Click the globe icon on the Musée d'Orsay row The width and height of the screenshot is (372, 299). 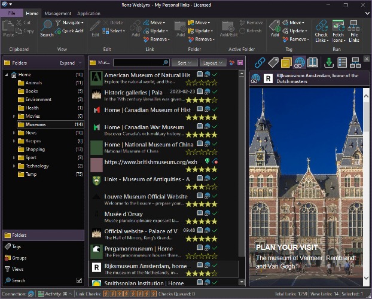pos(207,213)
